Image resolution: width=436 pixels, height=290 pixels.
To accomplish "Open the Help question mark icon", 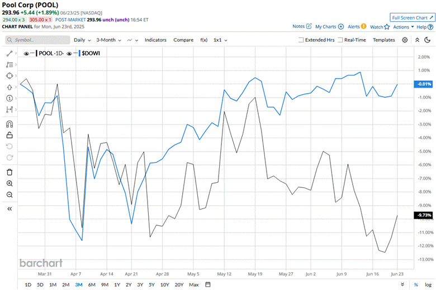I will click(x=430, y=27).
